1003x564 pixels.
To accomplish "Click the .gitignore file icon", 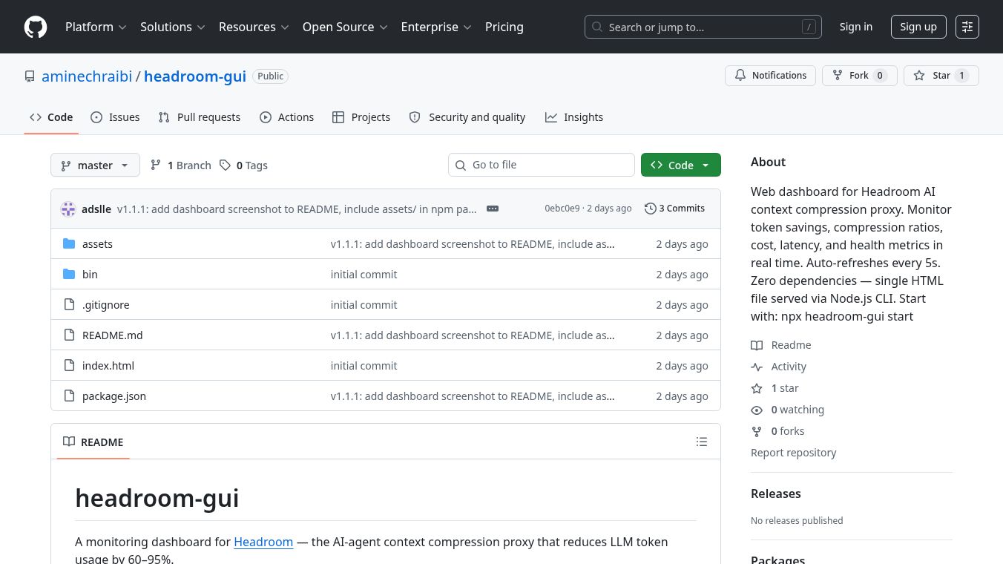I will [69, 305].
